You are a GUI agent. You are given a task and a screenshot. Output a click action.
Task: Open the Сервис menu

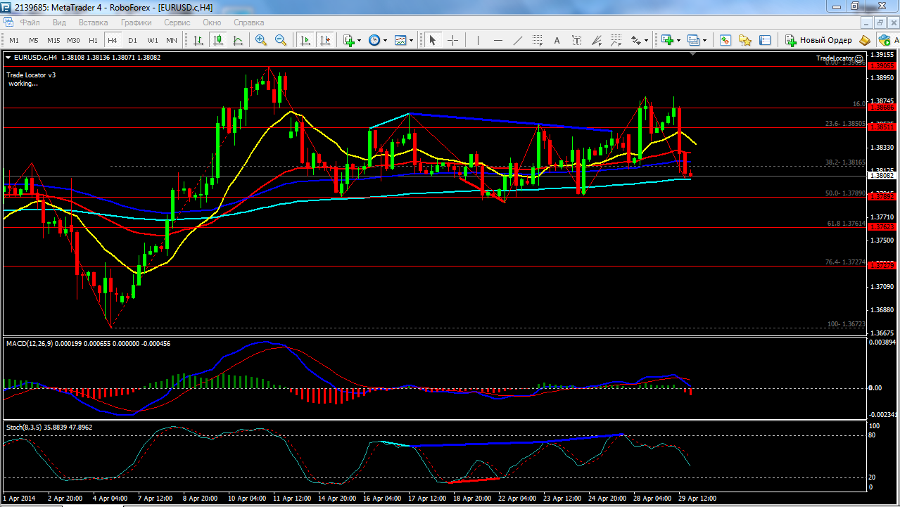(x=177, y=23)
